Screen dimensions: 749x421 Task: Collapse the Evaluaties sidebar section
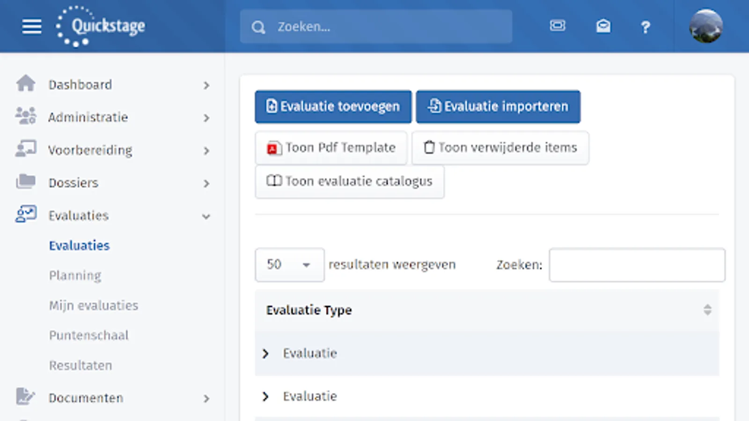pyautogui.click(x=206, y=216)
